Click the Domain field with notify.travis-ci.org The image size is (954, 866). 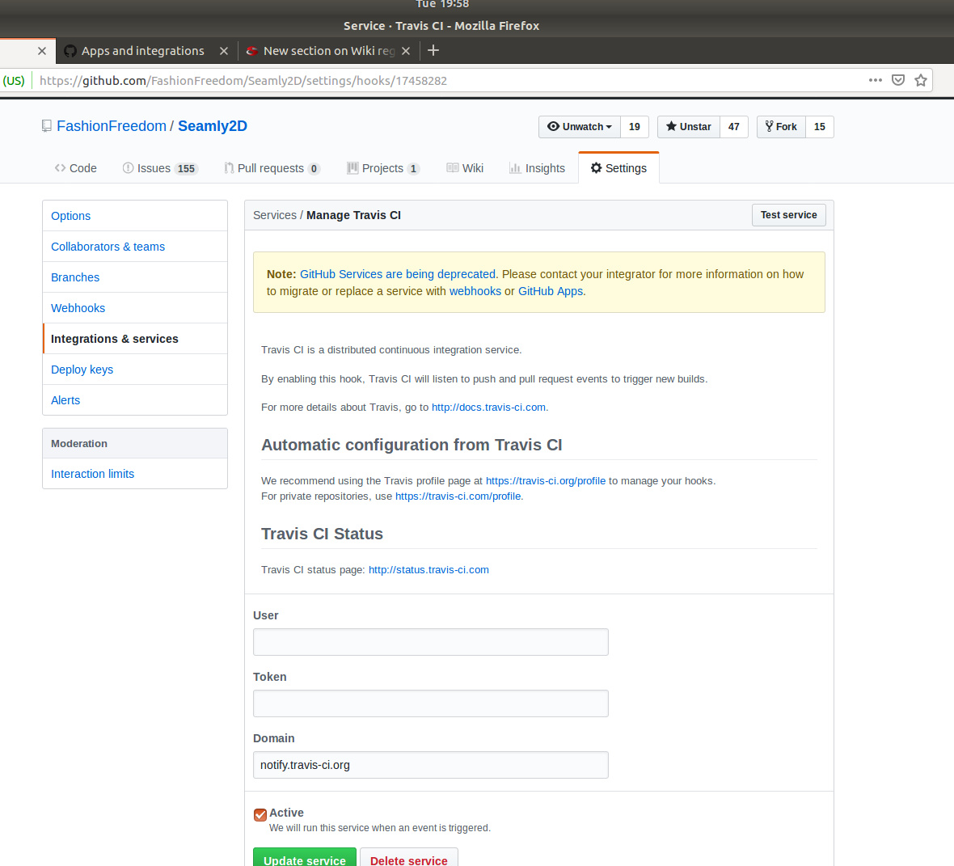pyautogui.click(x=431, y=765)
